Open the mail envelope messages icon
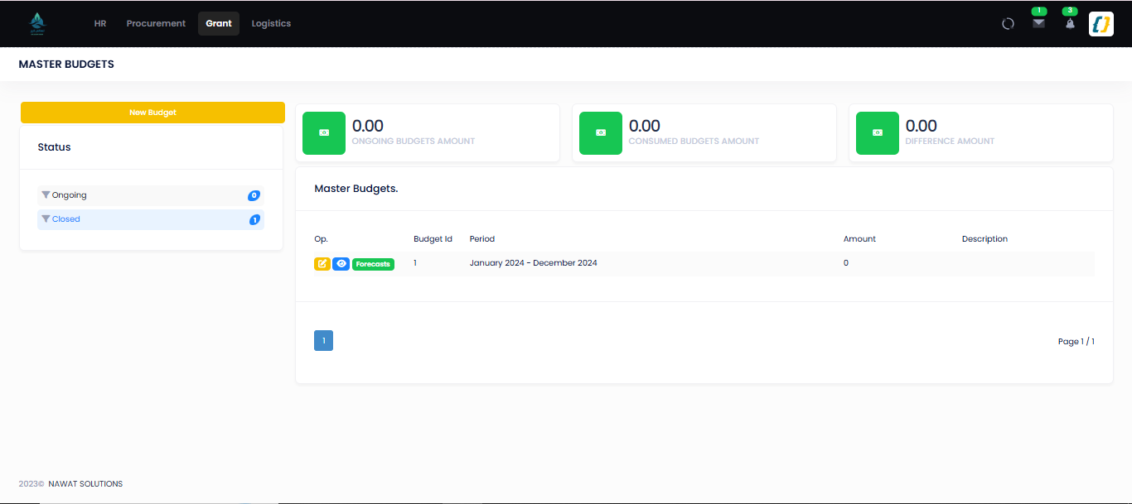1132x504 pixels. pos(1038,23)
